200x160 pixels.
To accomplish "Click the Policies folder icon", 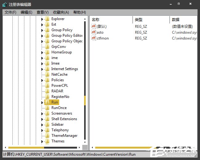I will click(x=47, y=80).
